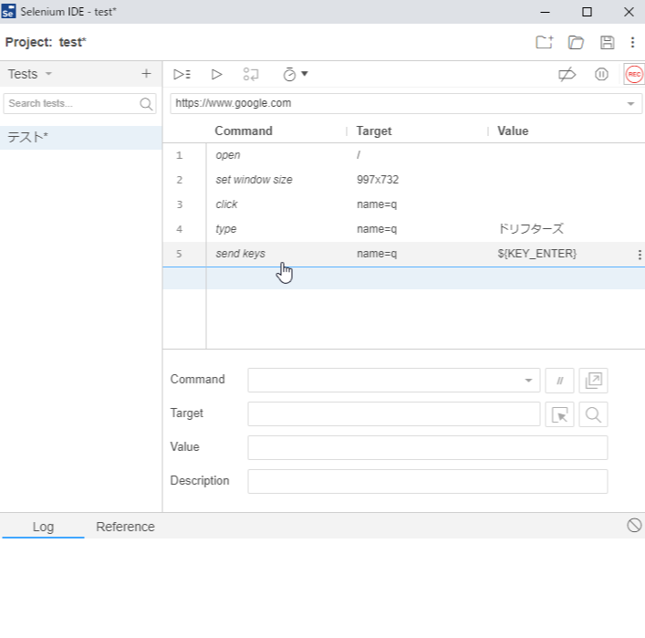Add a new test with plus

146,73
